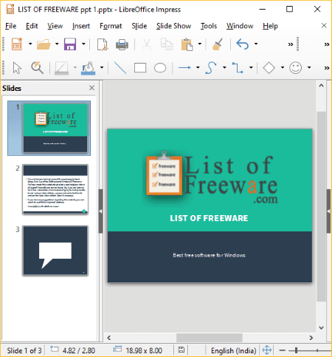Open the Insert menu
Viewport: 332px width, 357px height.
(x=81, y=26)
